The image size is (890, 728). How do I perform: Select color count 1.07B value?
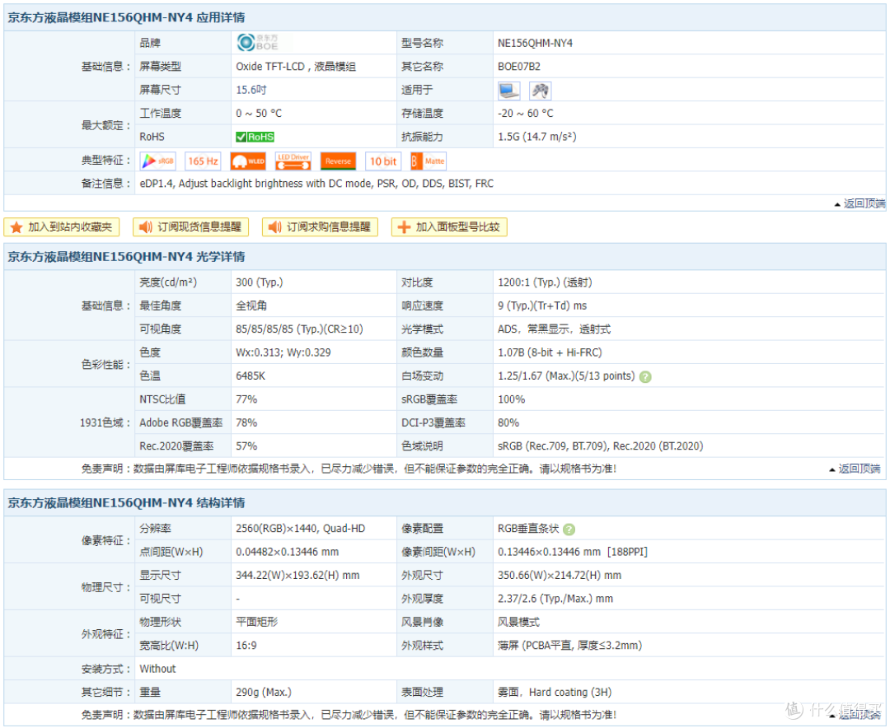[550, 353]
